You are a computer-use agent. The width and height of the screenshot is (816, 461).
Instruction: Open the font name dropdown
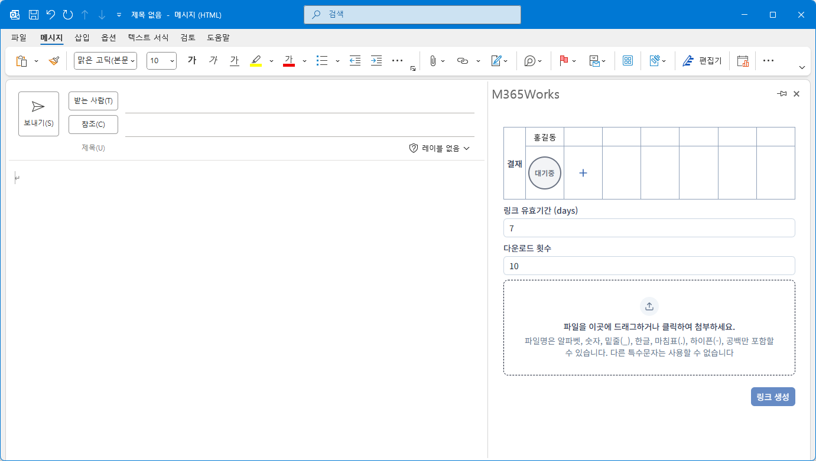tap(105, 61)
